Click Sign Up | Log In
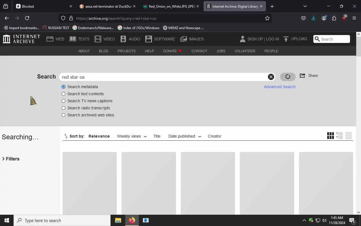Image resolution: width=361 pixels, height=226 pixels. [x=263, y=39]
